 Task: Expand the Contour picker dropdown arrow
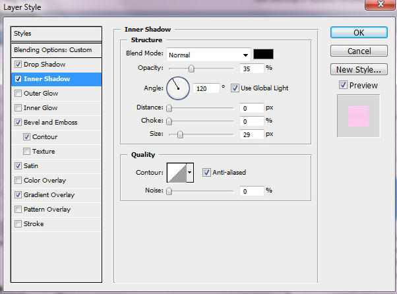[191, 173]
